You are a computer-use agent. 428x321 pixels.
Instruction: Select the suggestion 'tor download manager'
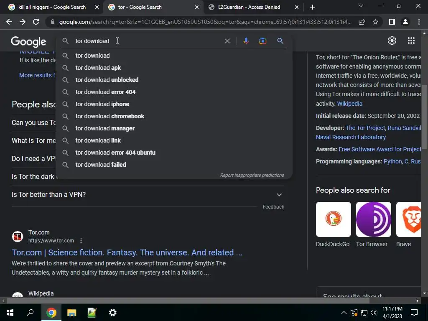pos(174,128)
